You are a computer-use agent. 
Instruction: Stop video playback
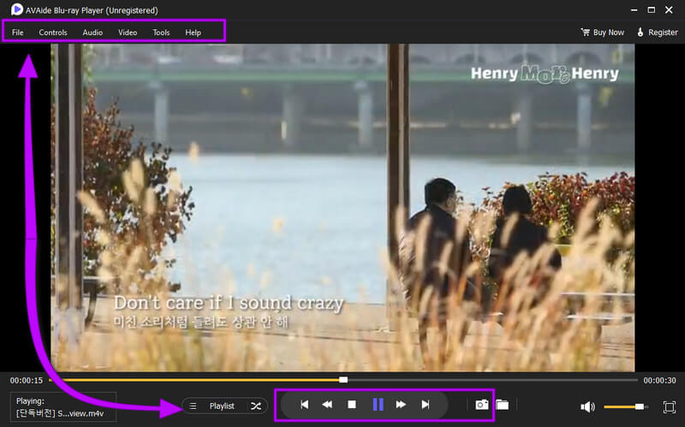pos(352,405)
